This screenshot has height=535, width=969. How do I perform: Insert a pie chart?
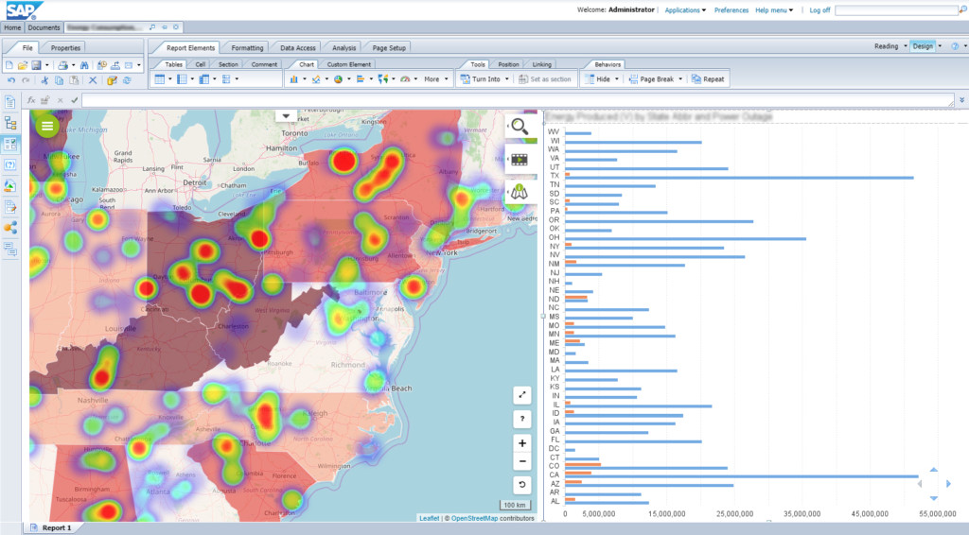click(338, 79)
